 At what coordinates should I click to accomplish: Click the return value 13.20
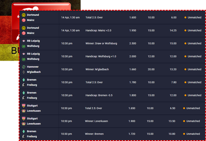[x=173, y=69]
